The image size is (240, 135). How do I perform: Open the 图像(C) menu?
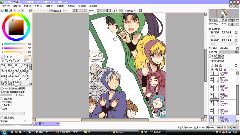(x=28, y=6)
